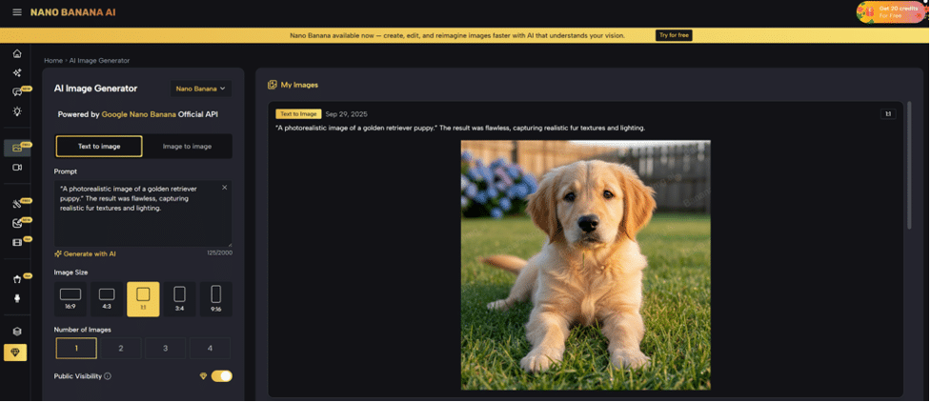Choose the 9:16 portrait image size
This screenshot has height=402, width=931.
pyautogui.click(x=215, y=299)
